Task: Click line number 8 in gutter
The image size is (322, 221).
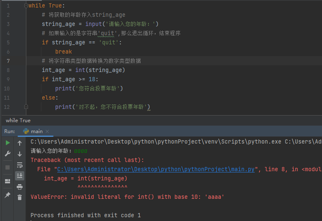Action: click(8, 70)
